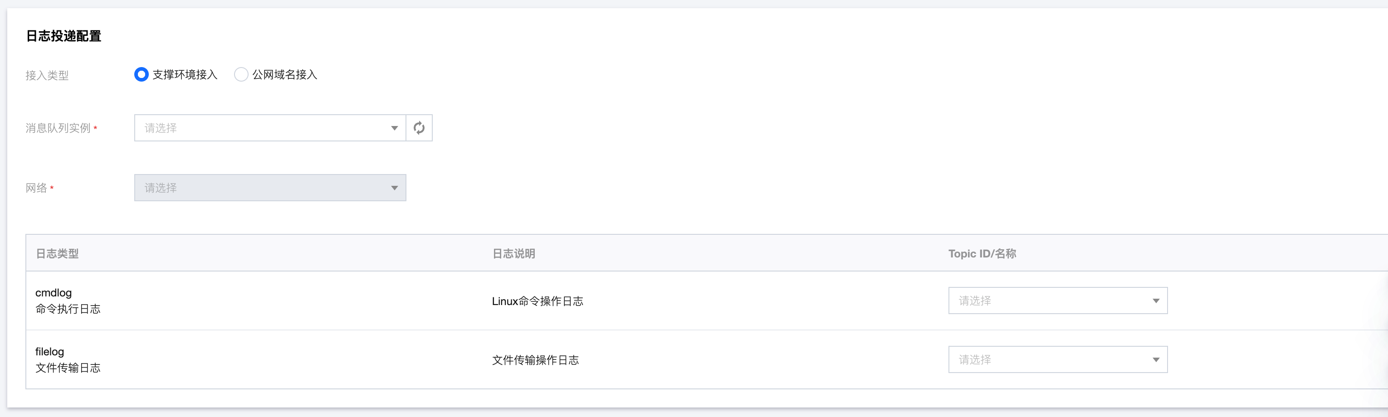Click the 日志类型 column header
The width and height of the screenshot is (1388, 417).
pyautogui.click(x=57, y=253)
